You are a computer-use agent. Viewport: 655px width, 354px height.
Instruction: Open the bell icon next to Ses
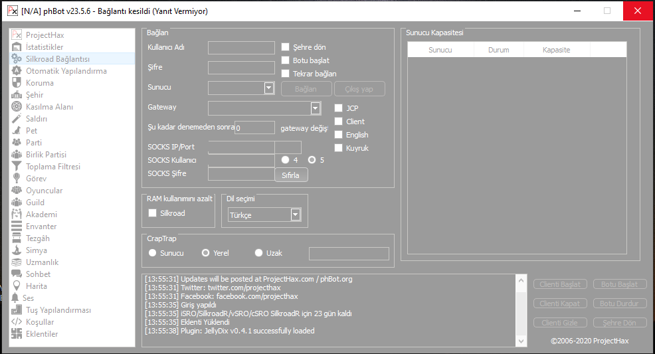tap(15, 298)
